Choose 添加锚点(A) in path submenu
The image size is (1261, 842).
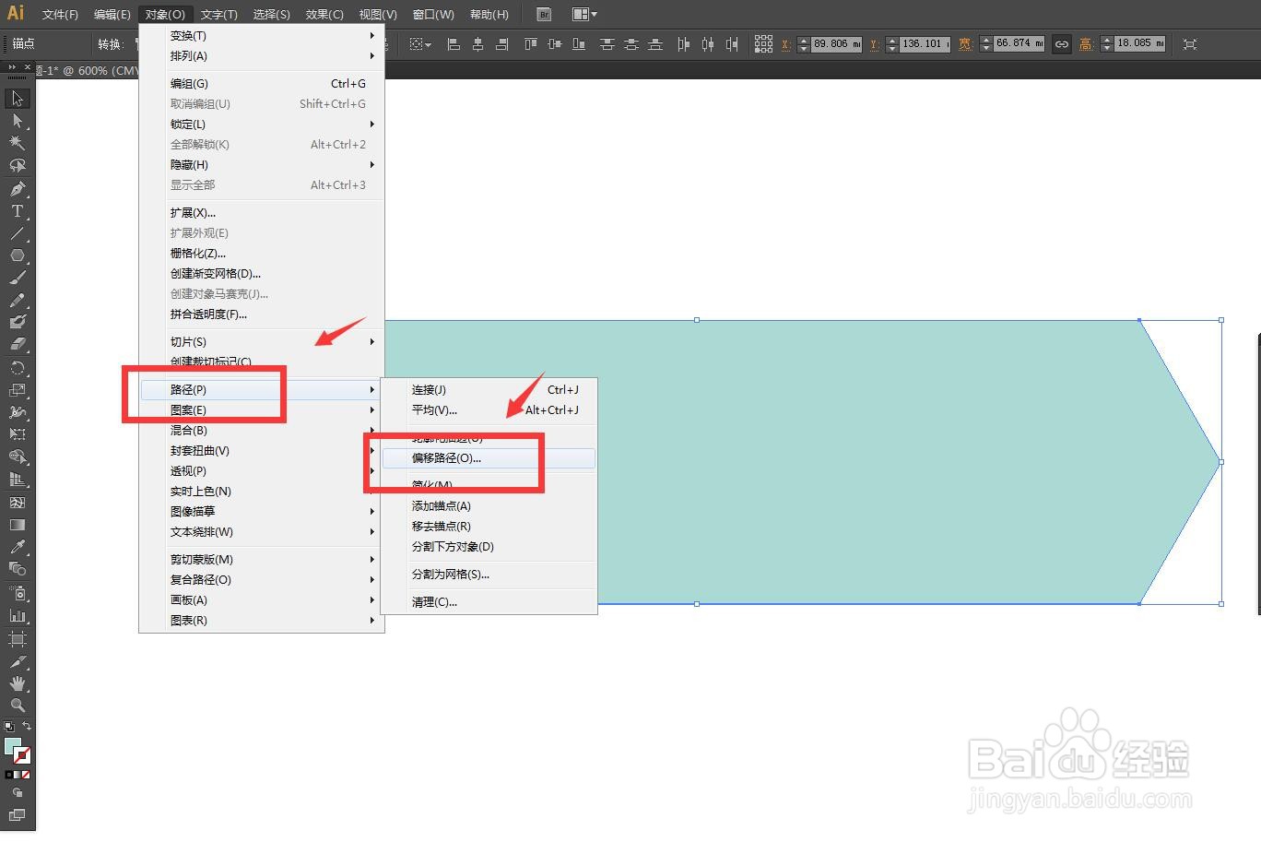tap(489, 506)
